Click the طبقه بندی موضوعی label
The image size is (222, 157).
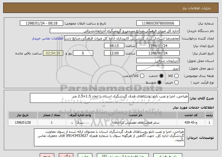coord(199,76)
